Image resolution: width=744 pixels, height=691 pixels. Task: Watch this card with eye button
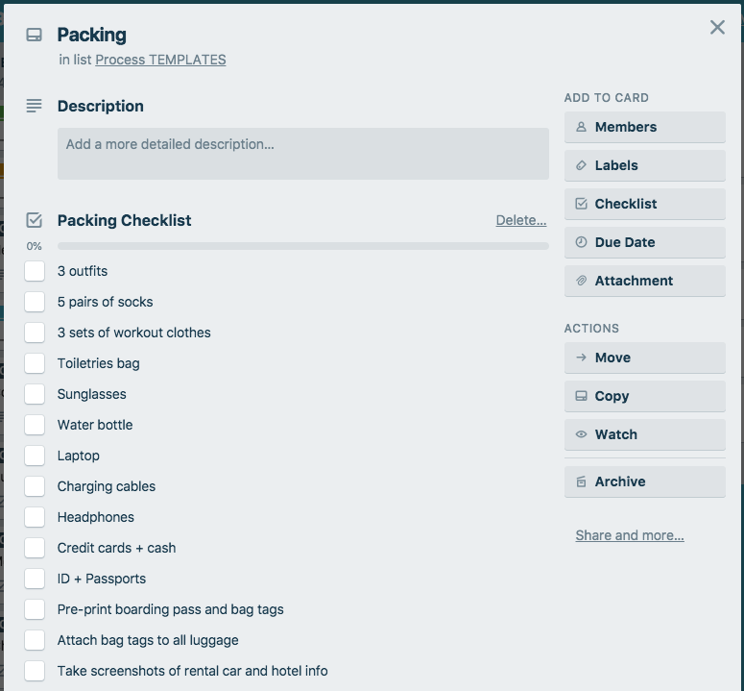coord(644,434)
